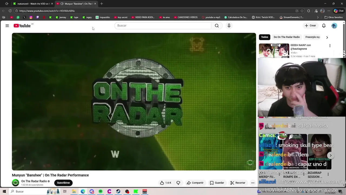Viewport: 346px width, 195px height.
Task: Share the video via Compartir
Action: pyautogui.click(x=195, y=183)
